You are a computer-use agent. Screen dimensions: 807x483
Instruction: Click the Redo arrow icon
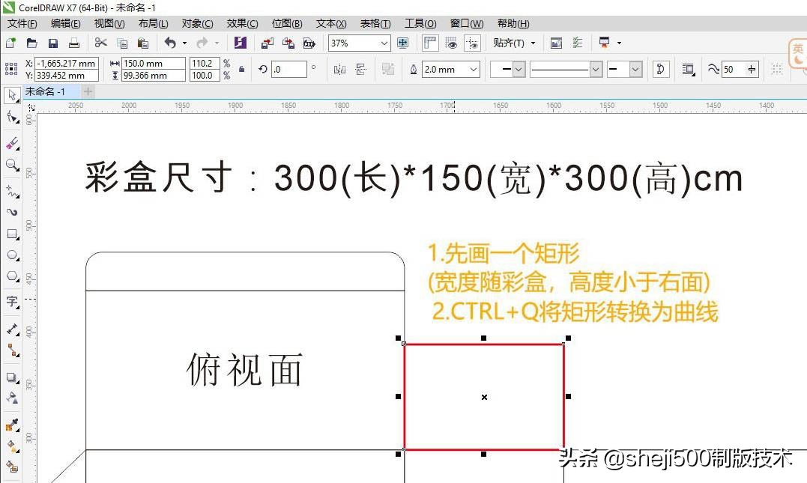tap(202, 43)
